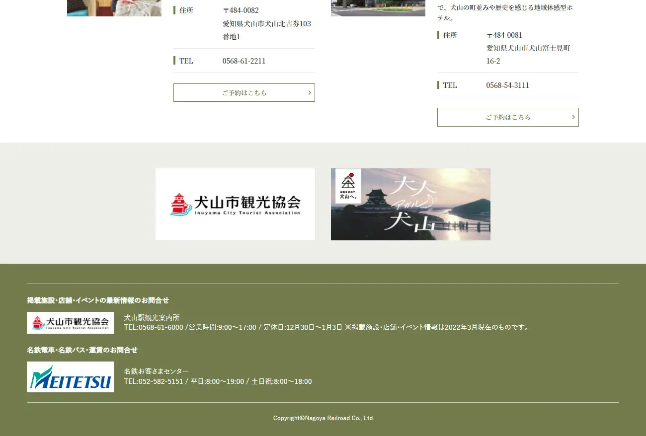Click the small Inuyama Tourist Association footer logo
Viewport: 646px width, 436px height.
(x=70, y=323)
